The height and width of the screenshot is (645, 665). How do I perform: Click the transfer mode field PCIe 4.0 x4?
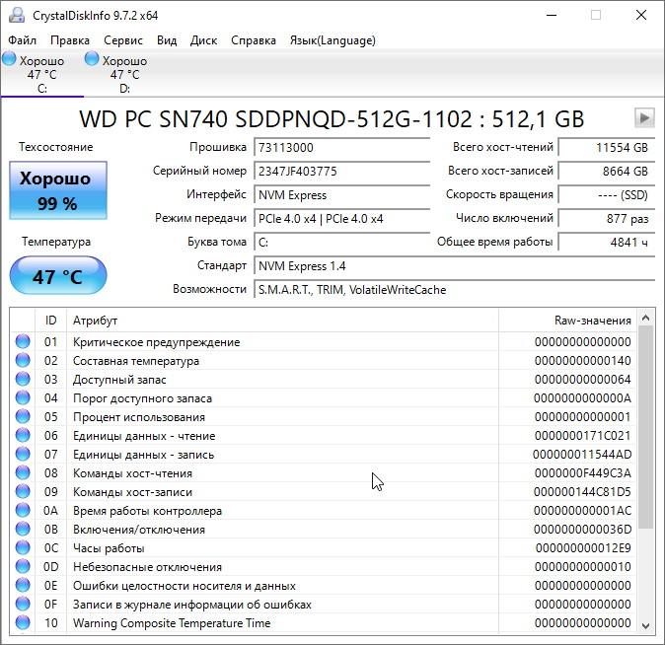[x=341, y=219]
